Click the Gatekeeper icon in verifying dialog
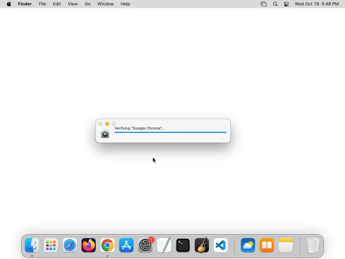 pos(105,134)
